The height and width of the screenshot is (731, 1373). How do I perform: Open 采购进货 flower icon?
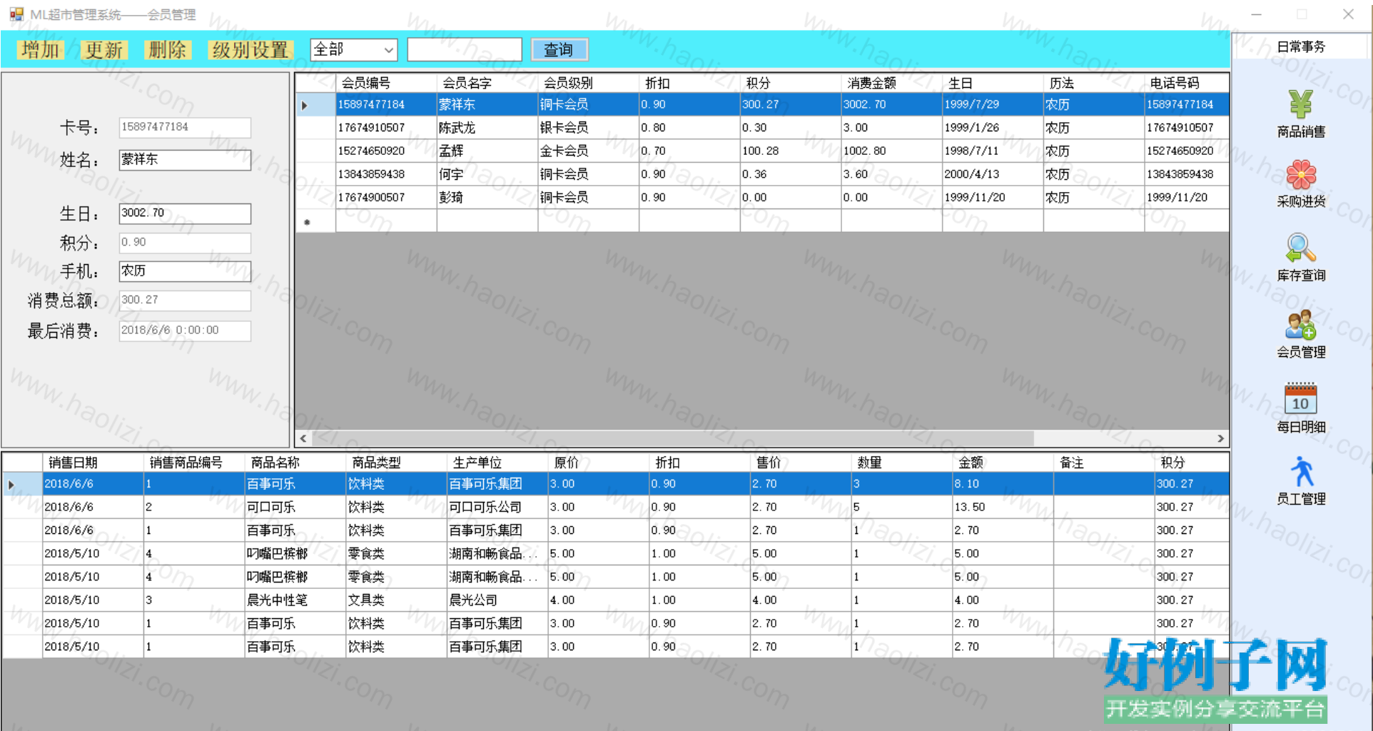click(1300, 175)
